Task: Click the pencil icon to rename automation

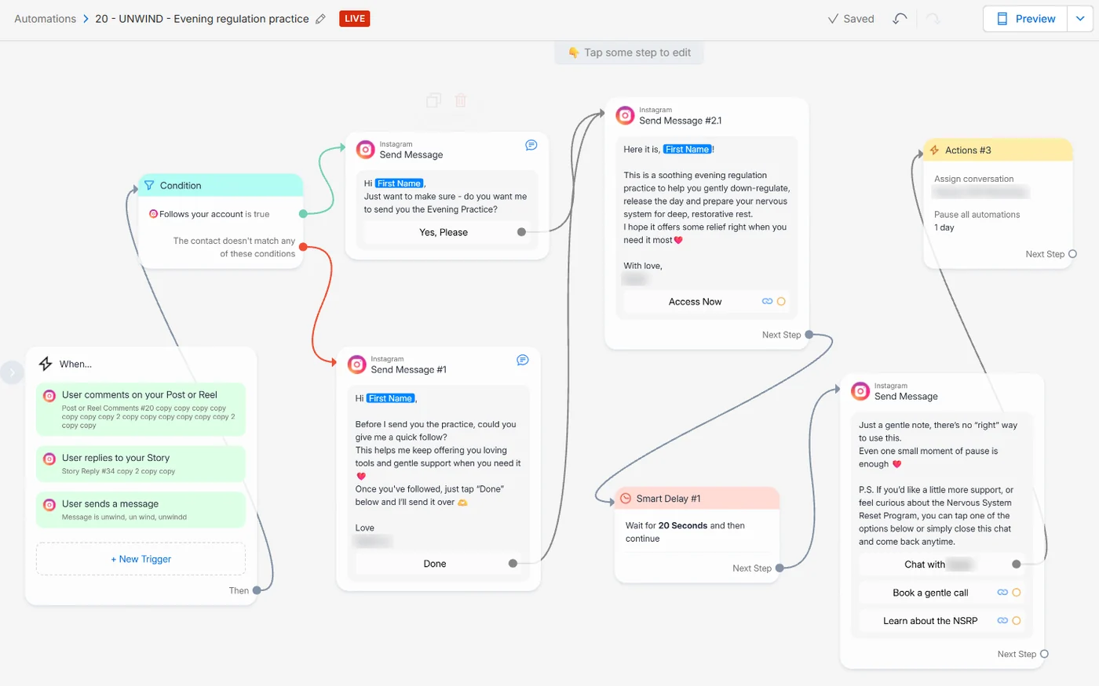Action: click(x=320, y=19)
